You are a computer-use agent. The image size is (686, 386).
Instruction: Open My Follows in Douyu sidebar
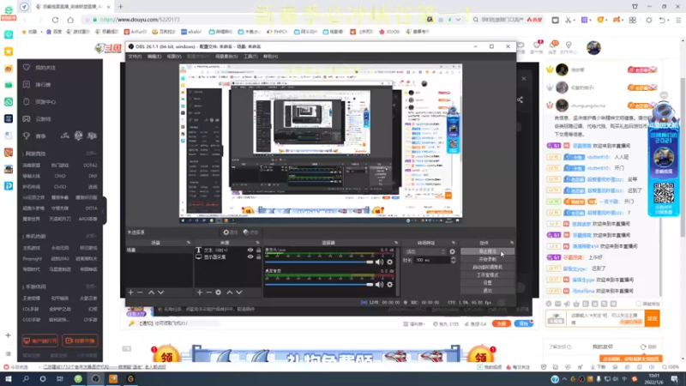click(45, 68)
